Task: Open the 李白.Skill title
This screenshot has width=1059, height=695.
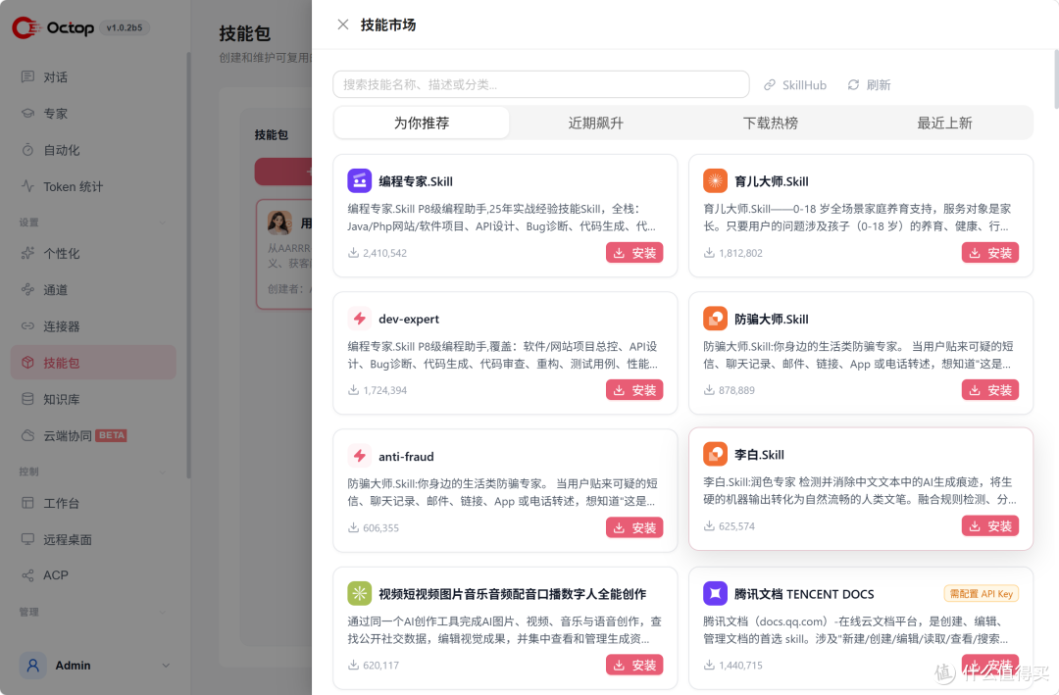Action: (x=759, y=455)
